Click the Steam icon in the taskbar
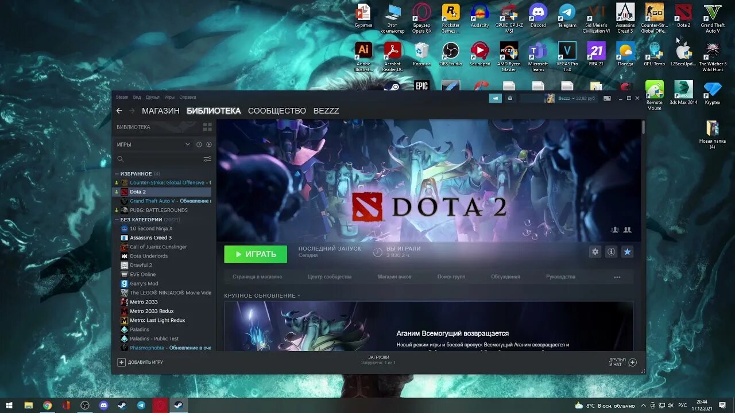This screenshot has width=735, height=413. (x=179, y=405)
